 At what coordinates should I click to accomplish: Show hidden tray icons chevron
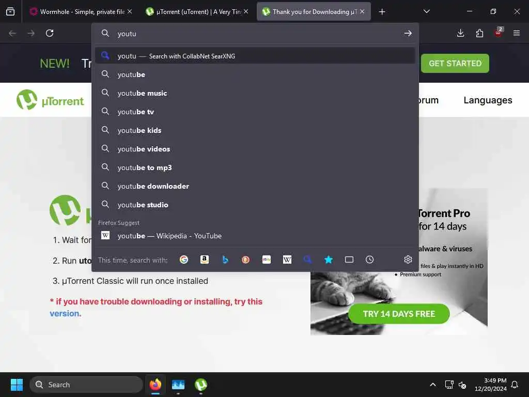pos(433,385)
